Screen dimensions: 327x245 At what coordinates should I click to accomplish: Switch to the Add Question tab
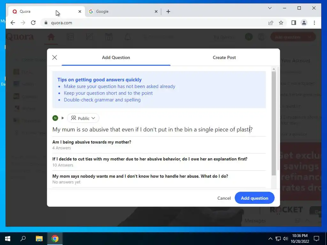click(x=116, y=57)
